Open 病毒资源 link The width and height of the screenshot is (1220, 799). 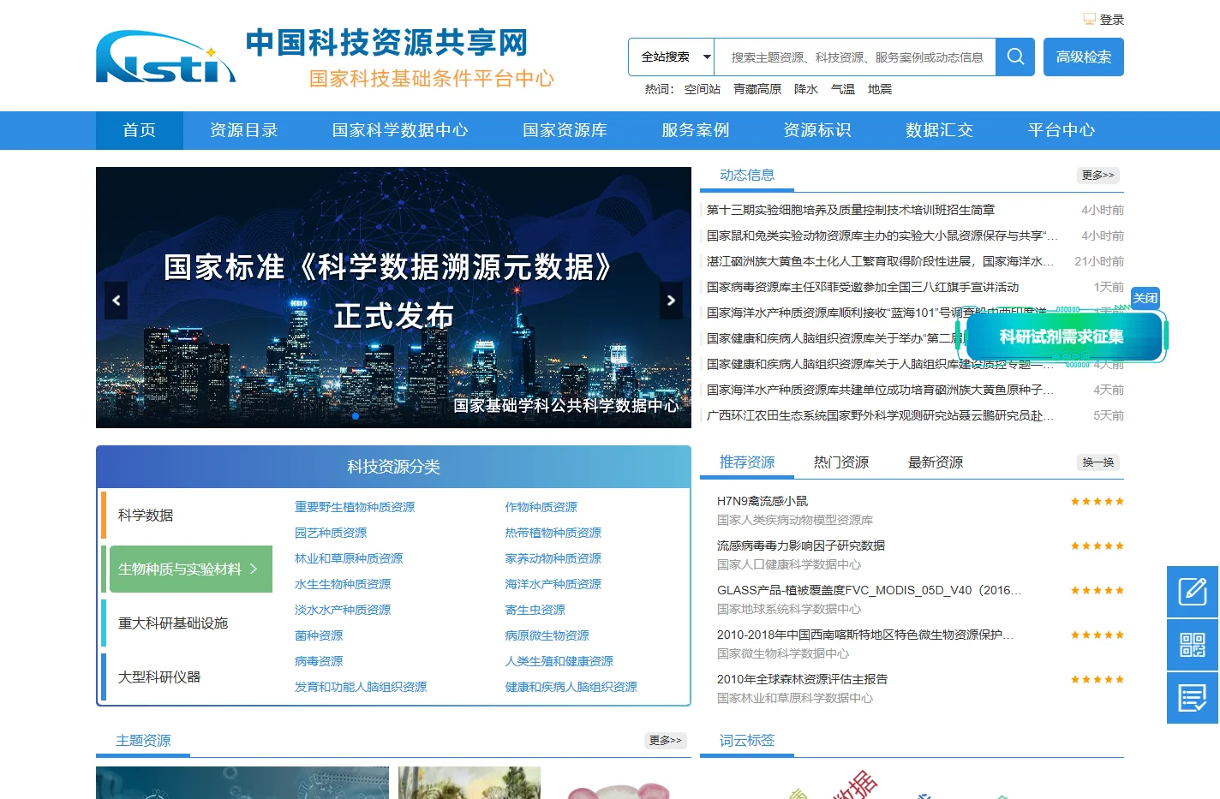319,661
